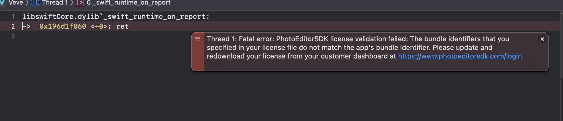563x121 pixels.
Task: Click the fatal error message text
Action: [365, 48]
